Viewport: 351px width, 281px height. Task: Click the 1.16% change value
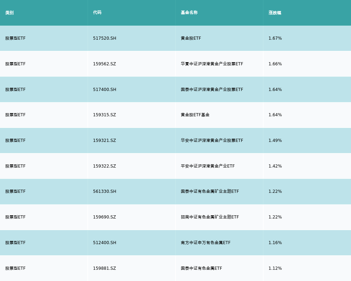tap(275, 243)
